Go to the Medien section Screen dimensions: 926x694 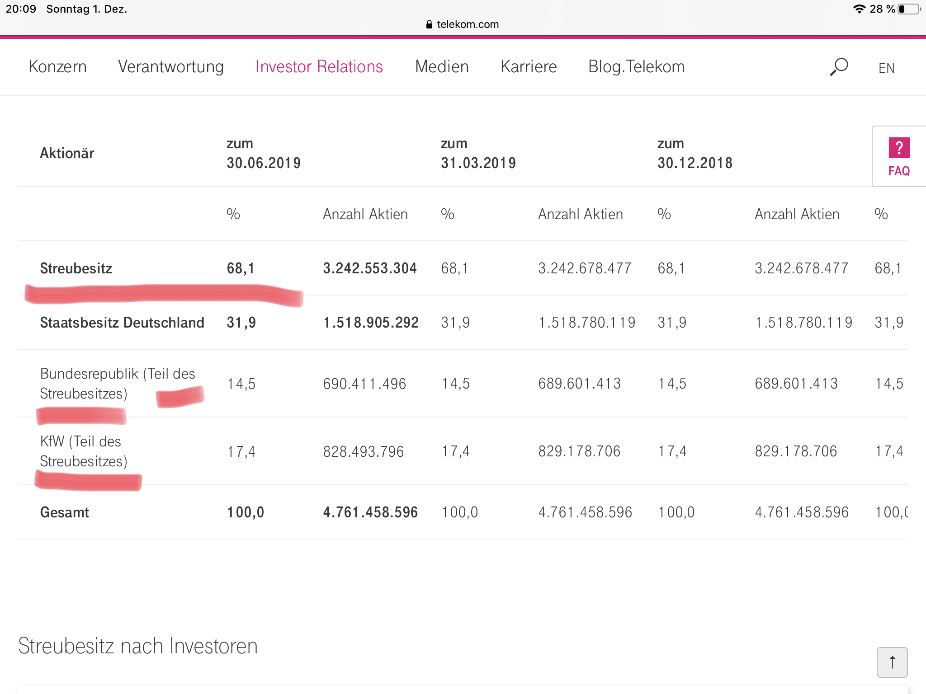[441, 66]
